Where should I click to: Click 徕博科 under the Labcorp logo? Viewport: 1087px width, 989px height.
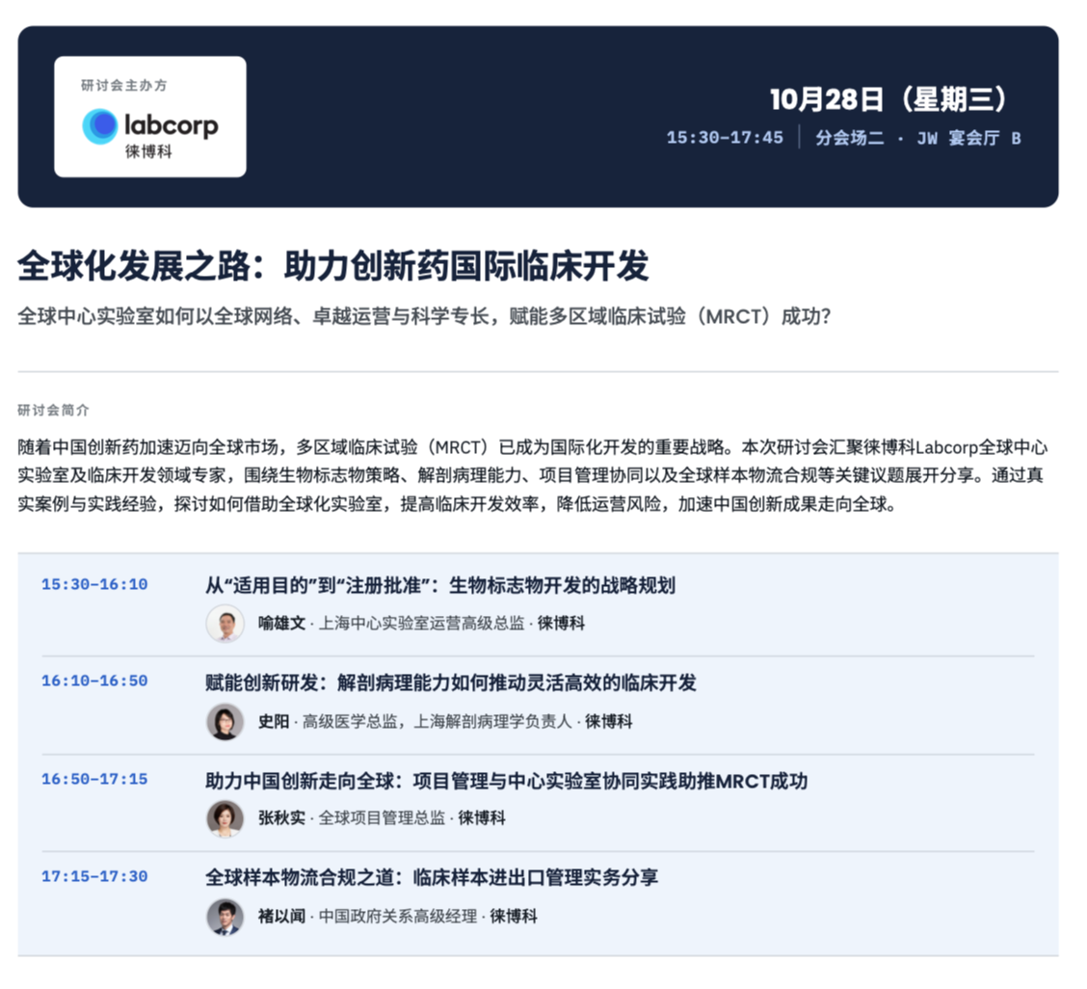coord(148,152)
